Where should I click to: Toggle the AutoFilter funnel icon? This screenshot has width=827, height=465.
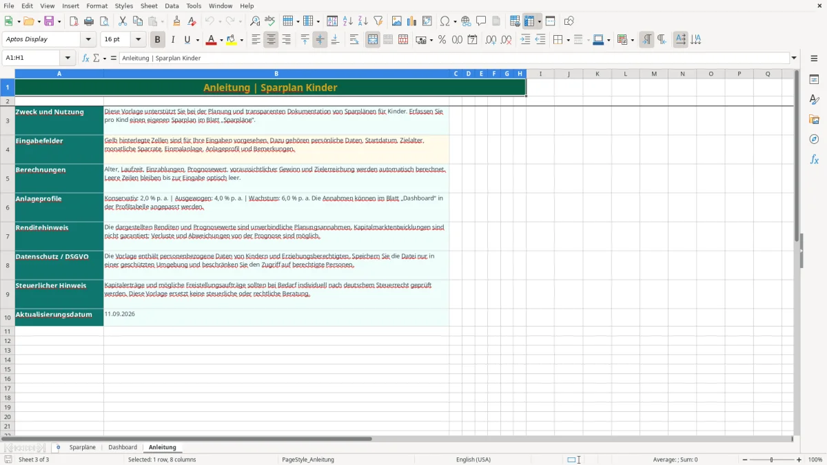[378, 21]
